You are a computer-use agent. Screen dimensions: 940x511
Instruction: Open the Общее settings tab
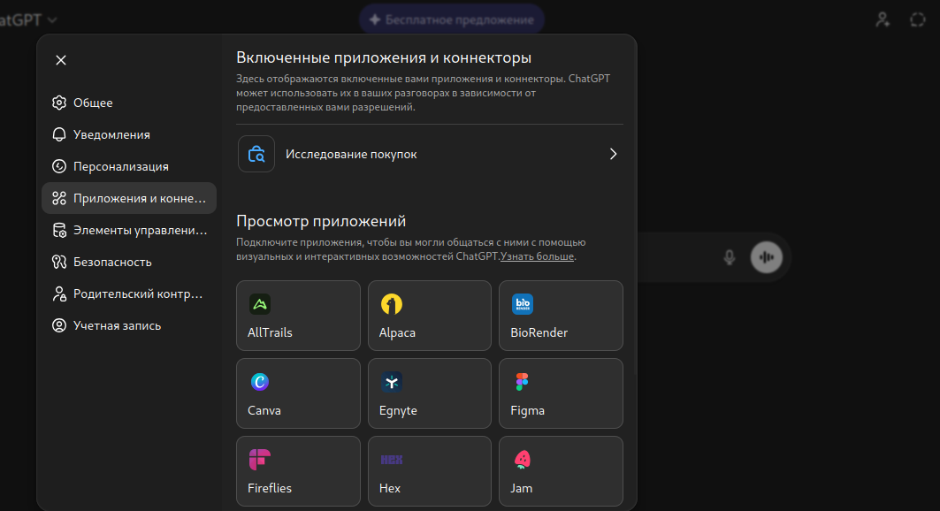(93, 103)
